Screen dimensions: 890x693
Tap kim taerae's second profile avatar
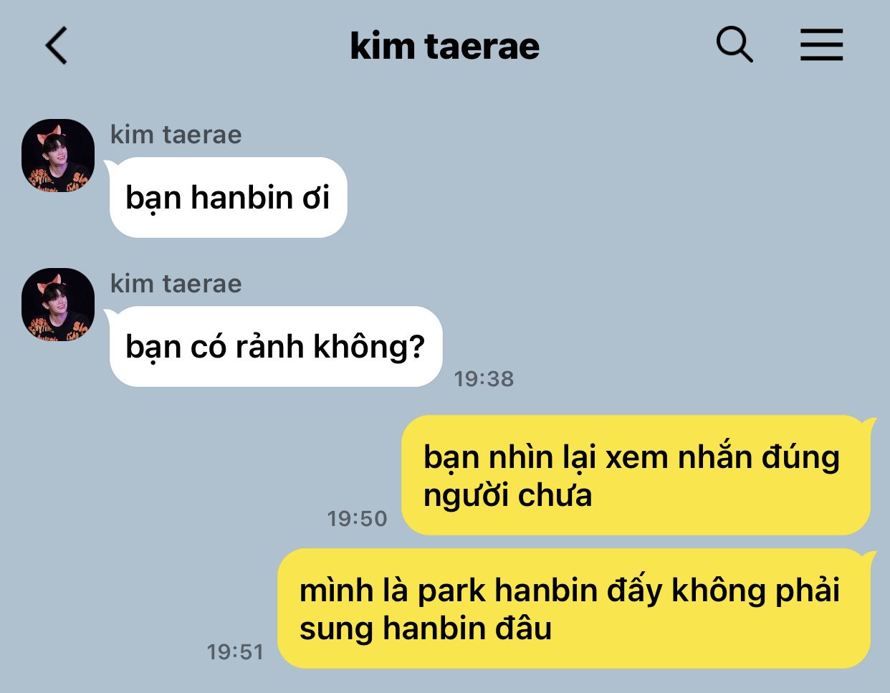point(58,305)
